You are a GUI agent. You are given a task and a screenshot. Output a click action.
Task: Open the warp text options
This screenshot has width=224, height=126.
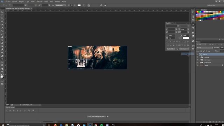click(84, 6)
